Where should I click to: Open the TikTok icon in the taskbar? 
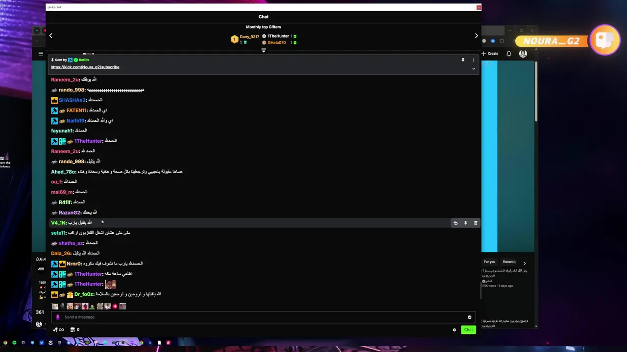tap(168, 343)
